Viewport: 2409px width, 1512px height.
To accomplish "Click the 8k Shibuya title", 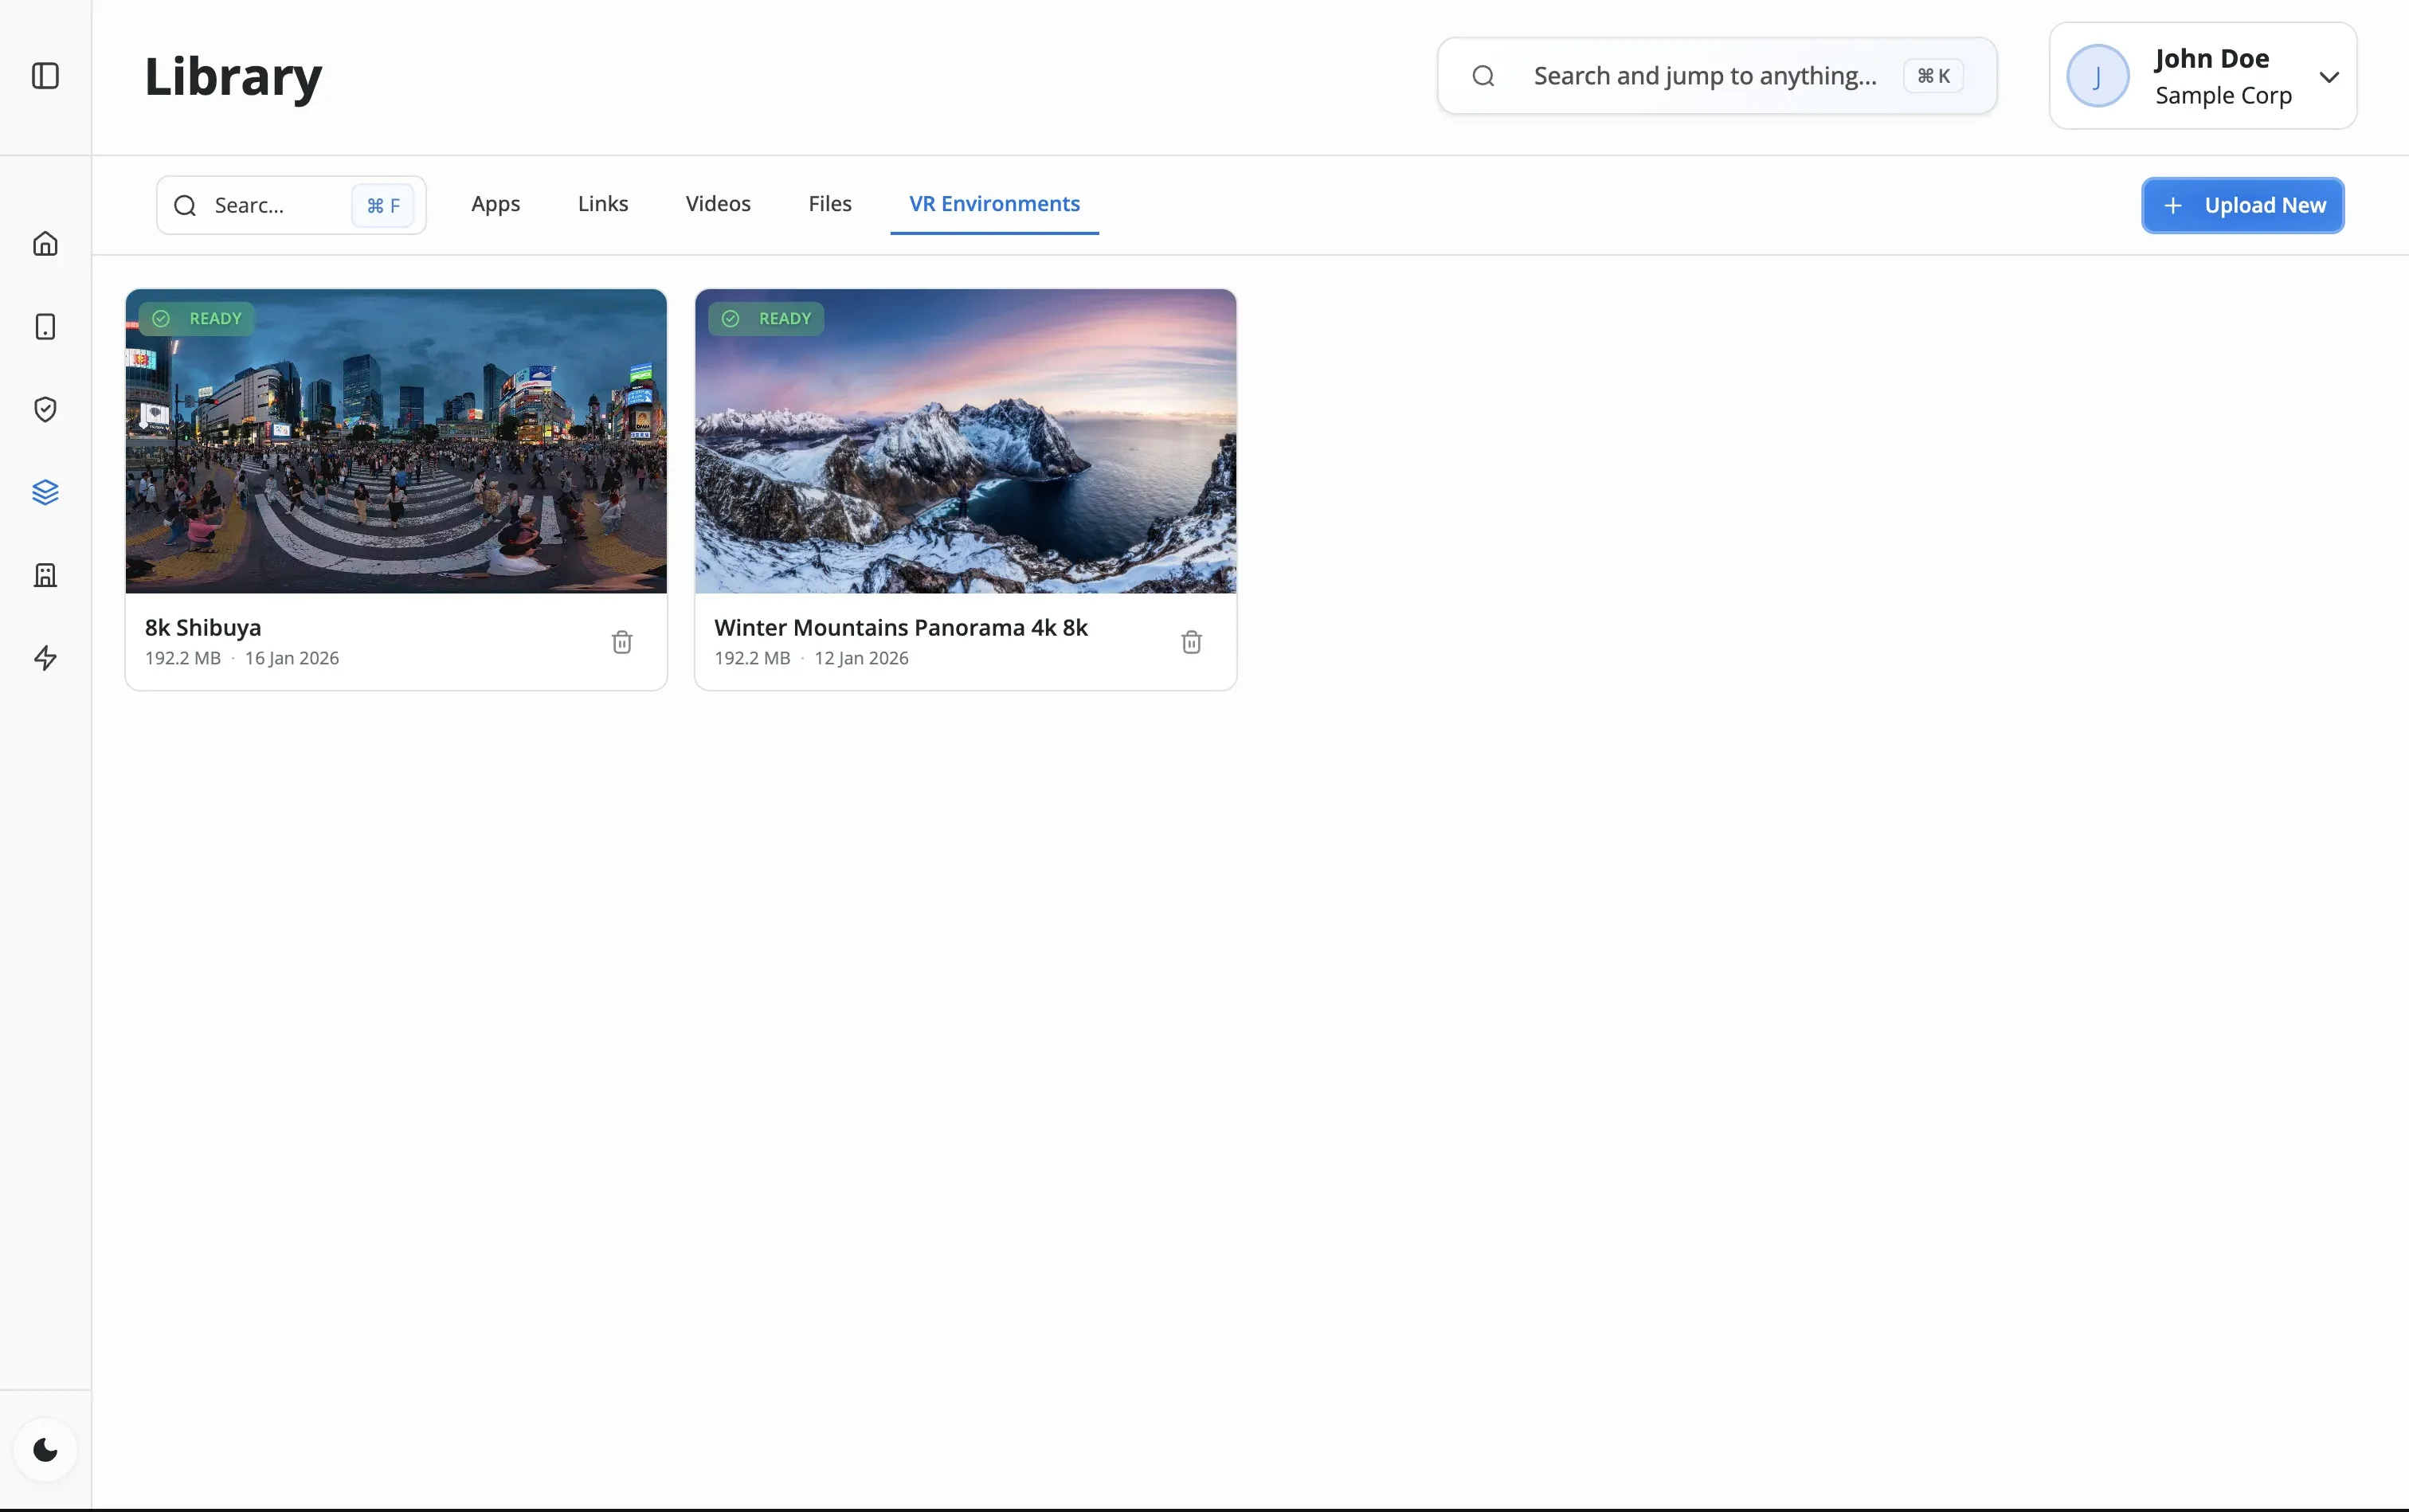I will tap(203, 628).
